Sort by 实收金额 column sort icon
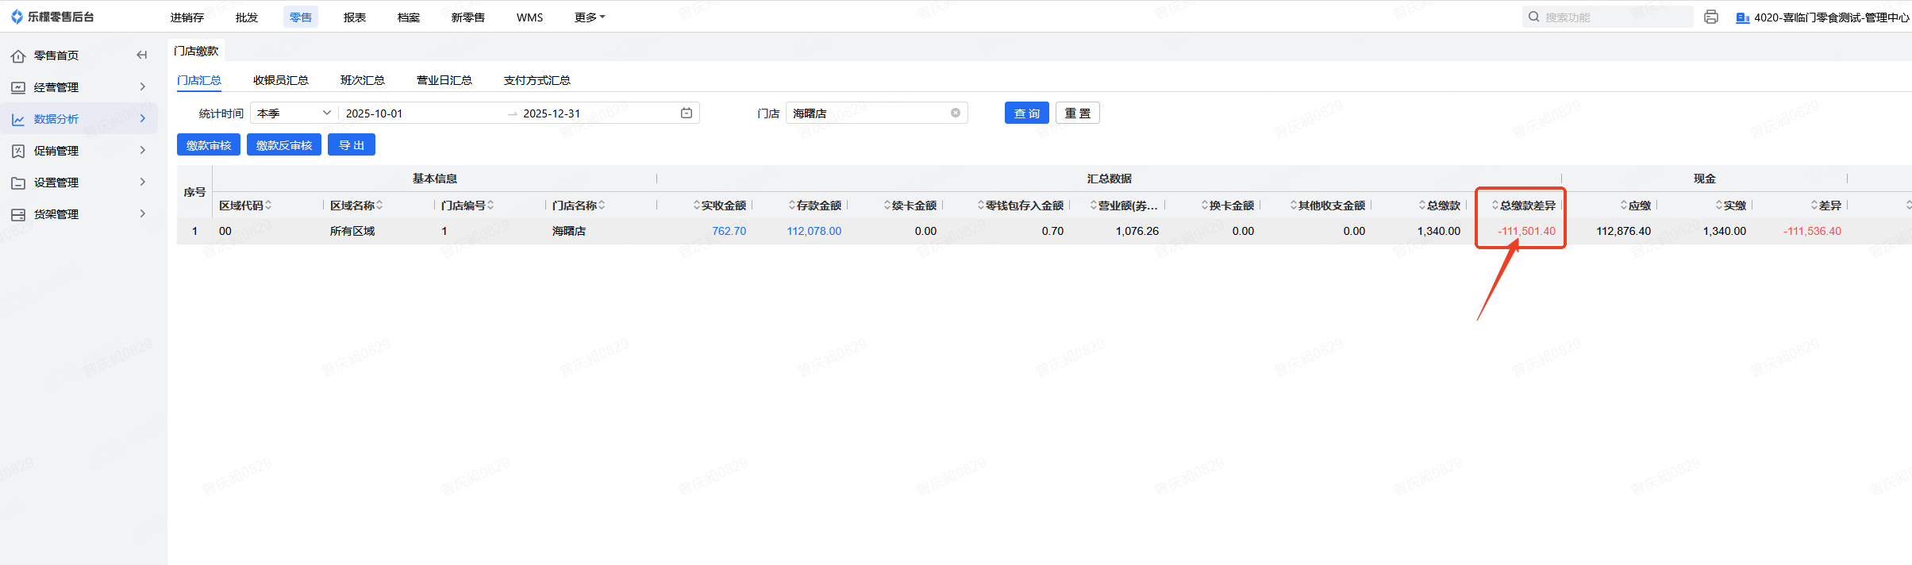This screenshot has height=565, width=1912. (x=697, y=206)
